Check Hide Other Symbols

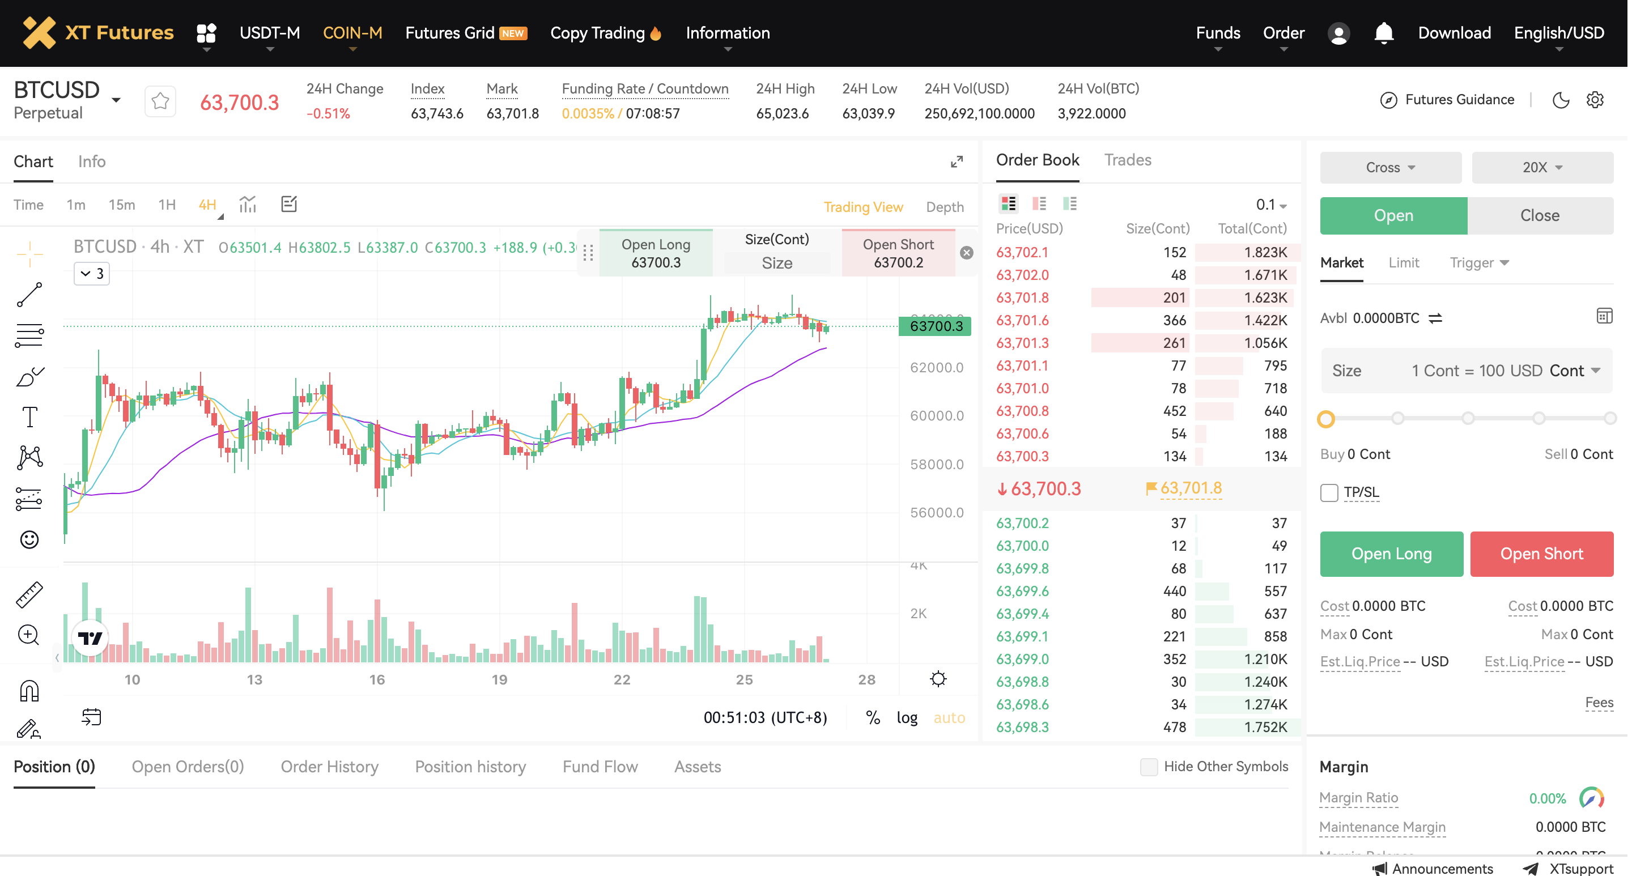(1148, 767)
